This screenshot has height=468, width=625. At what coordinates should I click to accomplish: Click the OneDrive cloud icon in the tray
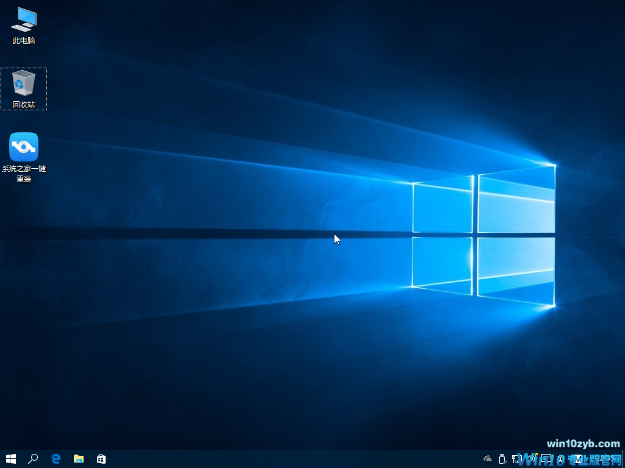click(x=487, y=459)
